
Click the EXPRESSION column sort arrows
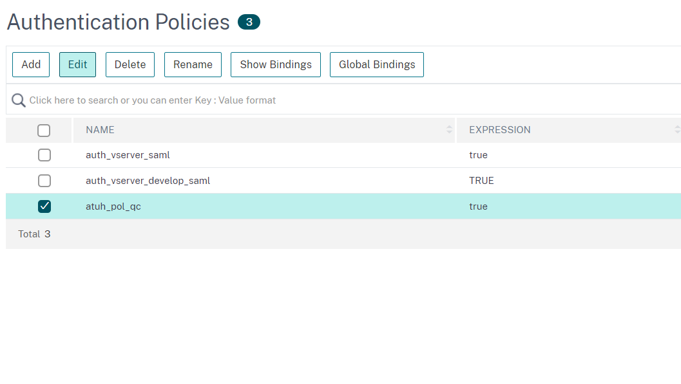click(x=676, y=130)
